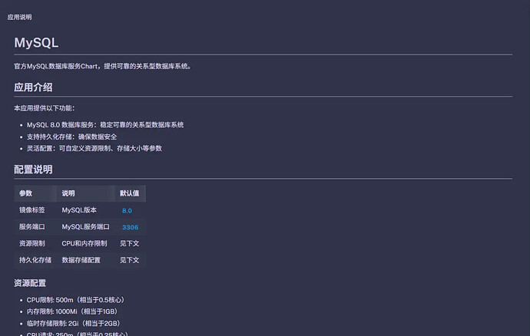Click the 3306 port value
530x336 pixels.
coord(130,227)
